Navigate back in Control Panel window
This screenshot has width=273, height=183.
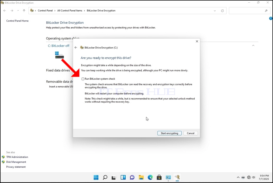(x=5, y=11)
